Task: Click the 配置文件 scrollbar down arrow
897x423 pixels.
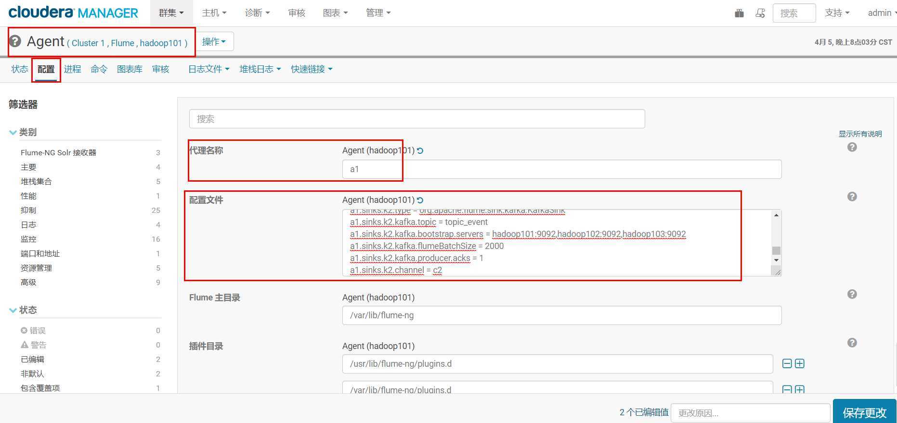Action: tap(776, 261)
